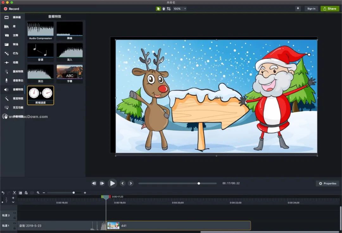Click the copy icon in timeline toolbar
Viewport: 342px width, 233px height.
pos(20,193)
